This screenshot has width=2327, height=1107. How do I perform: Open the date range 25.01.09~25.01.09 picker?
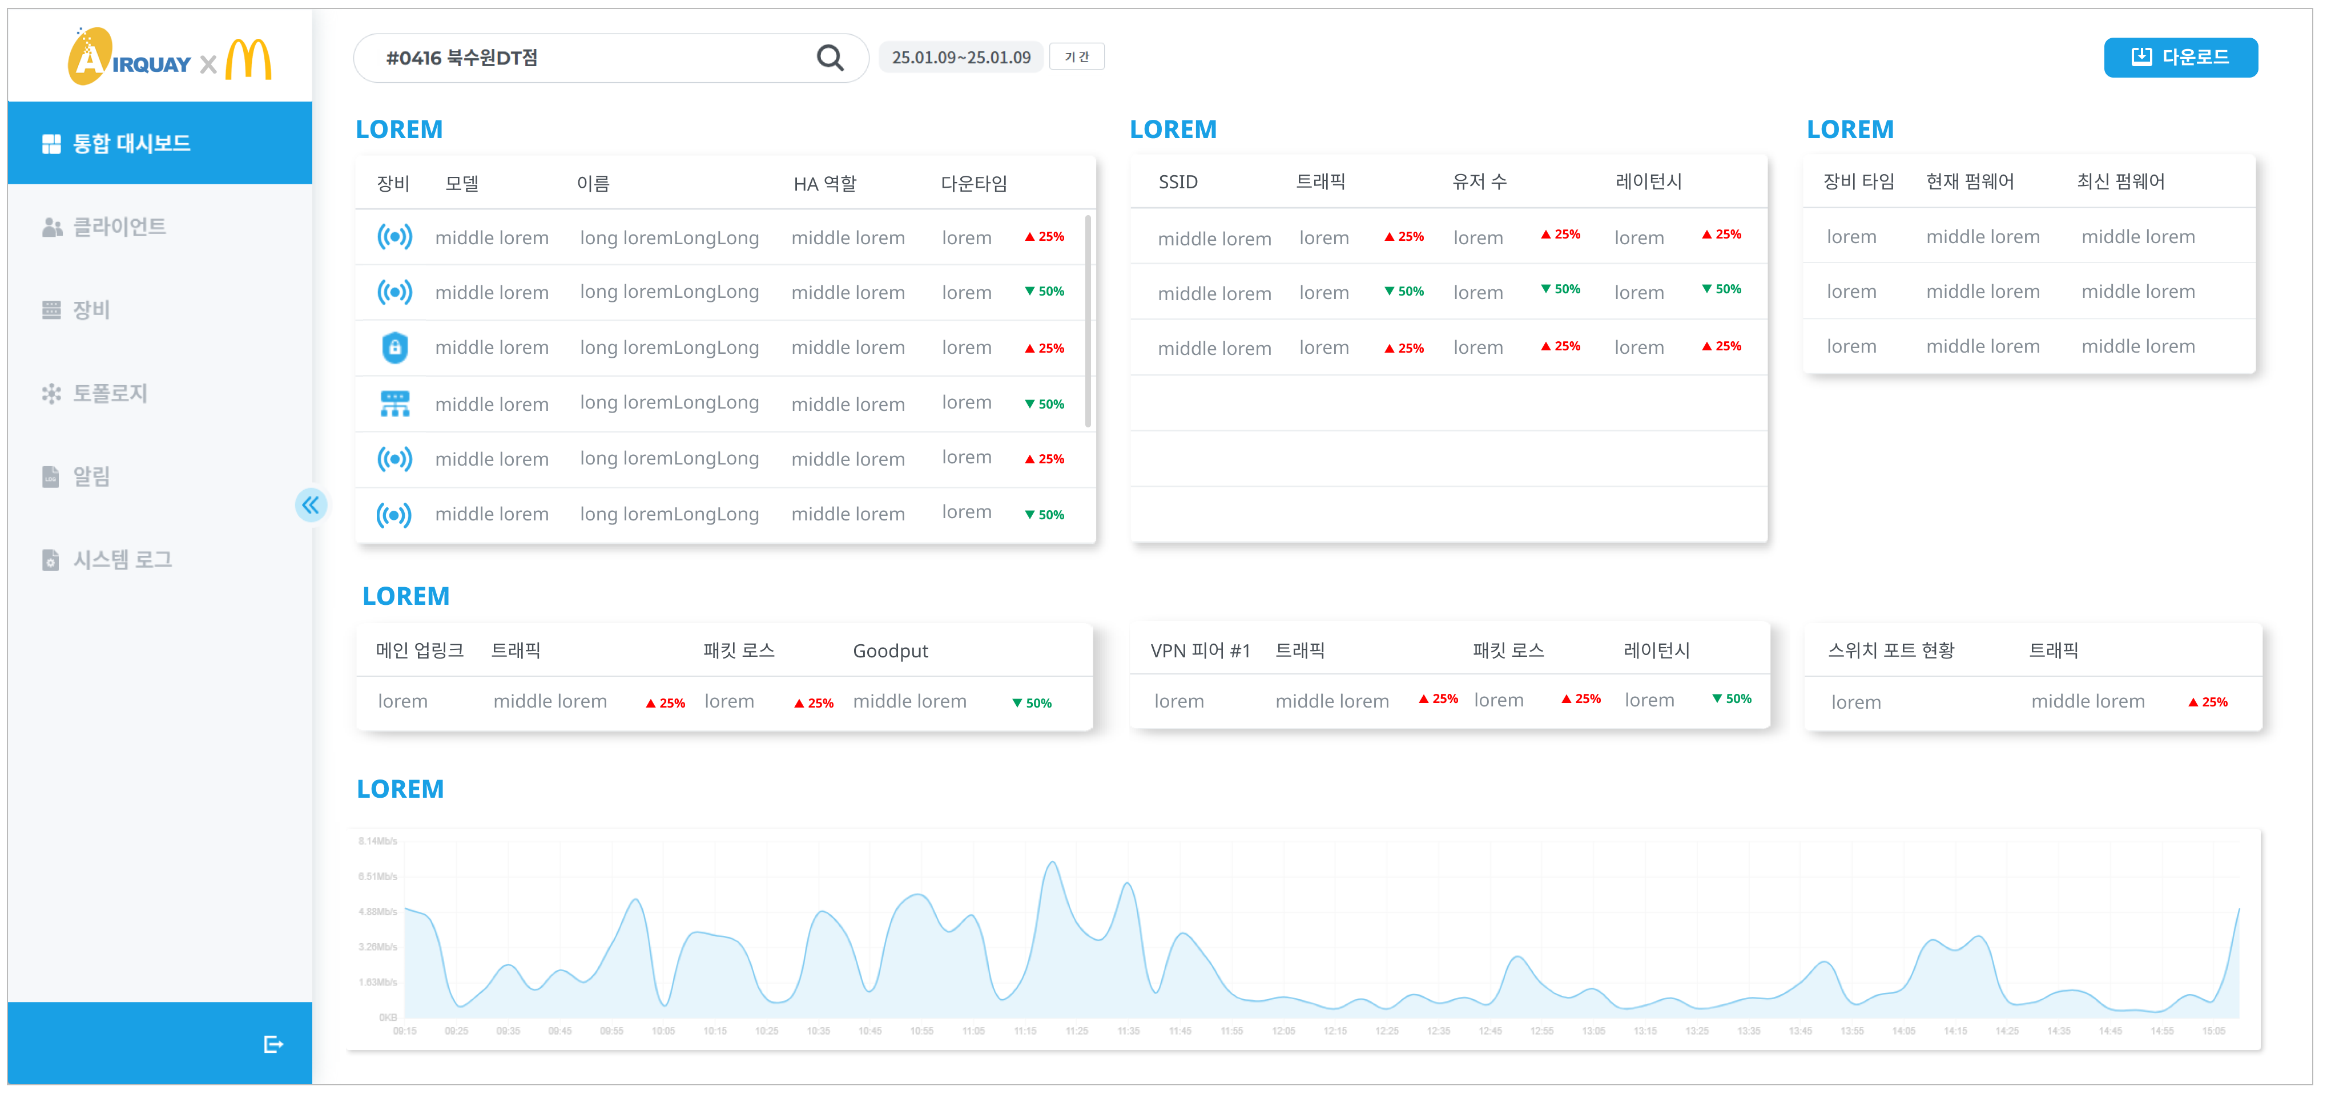[x=960, y=57]
